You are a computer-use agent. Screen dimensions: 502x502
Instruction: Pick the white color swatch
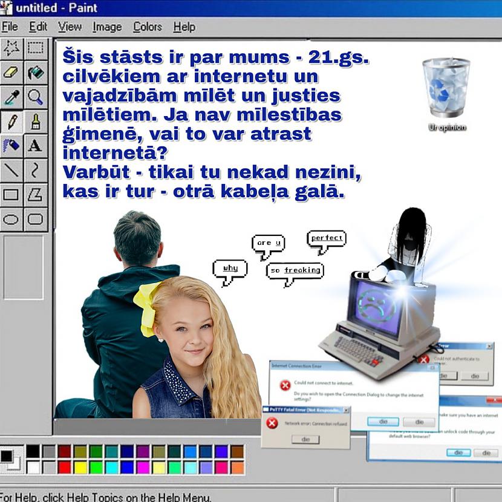(x=33, y=468)
